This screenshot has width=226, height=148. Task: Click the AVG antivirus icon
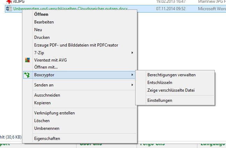tap(27, 60)
